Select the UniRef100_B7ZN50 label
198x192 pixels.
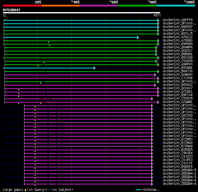(178, 140)
